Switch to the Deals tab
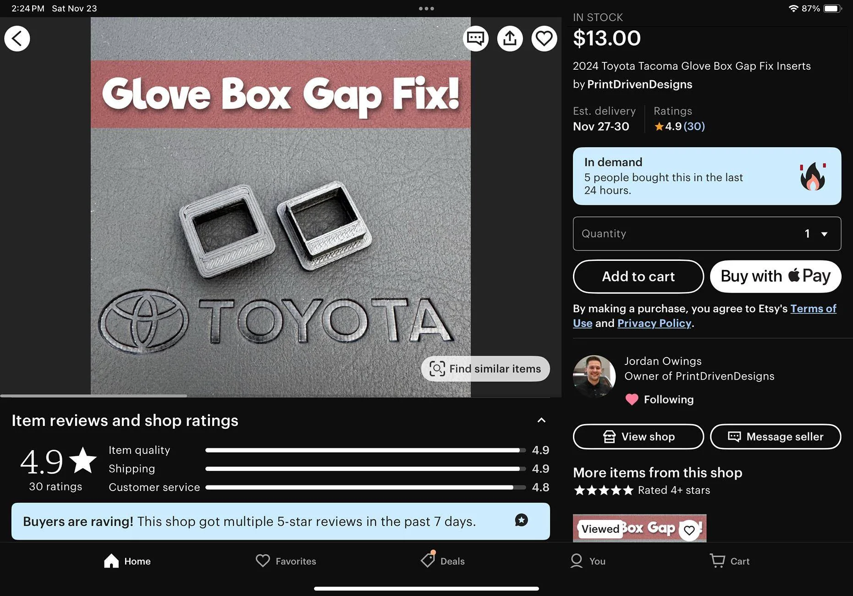This screenshot has height=596, width=853. (x=442, y=560)
